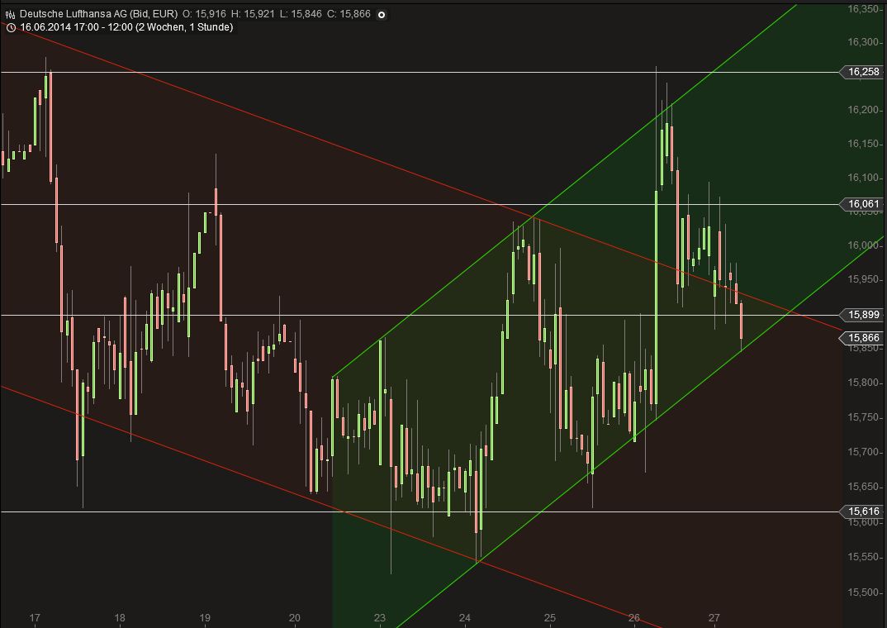Click date 23 on the time axis

coord(380,618)
